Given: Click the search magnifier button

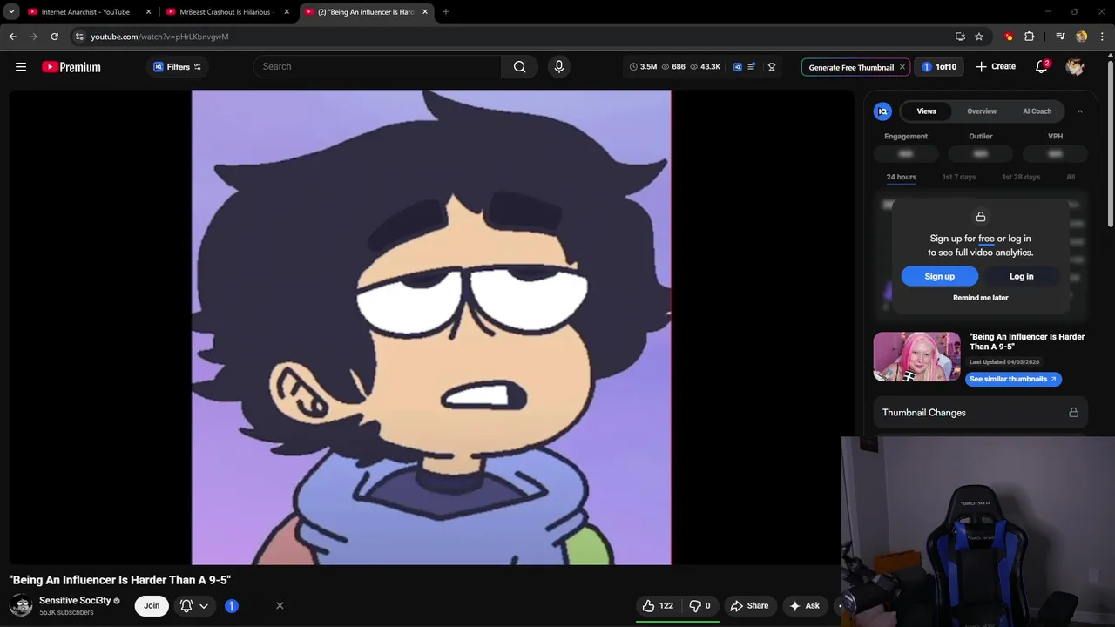Looking at the screenshot, I should click(520, 67).
